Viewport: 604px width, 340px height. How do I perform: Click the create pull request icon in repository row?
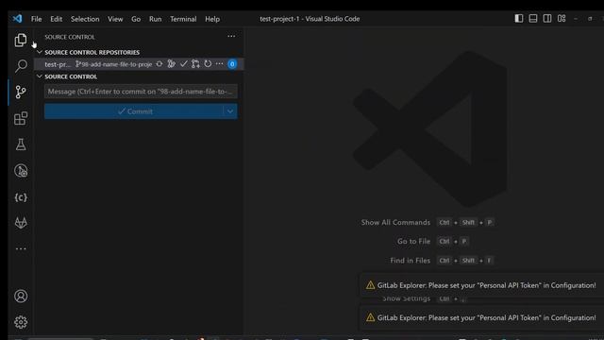click(195, 64)
